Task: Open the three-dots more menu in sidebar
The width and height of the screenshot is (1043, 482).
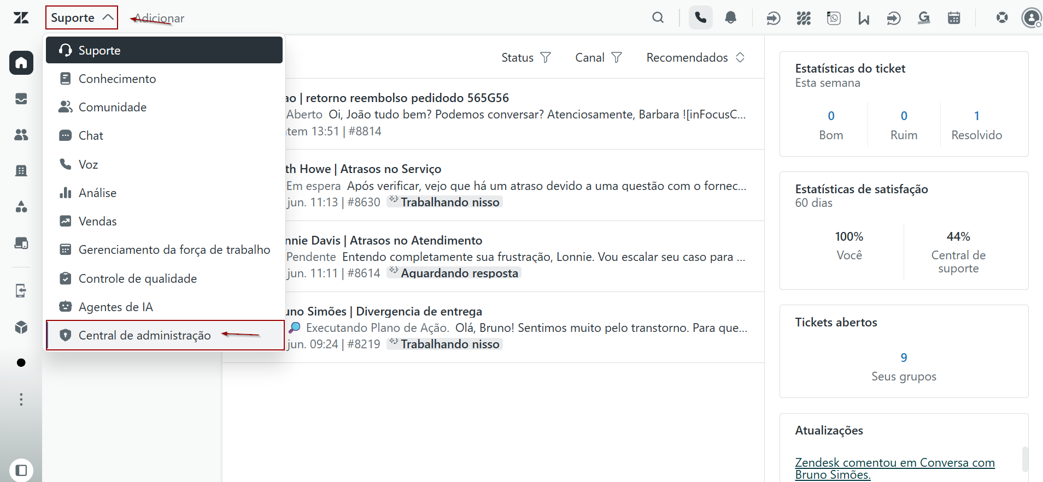Action: click(x=21, y=399)
